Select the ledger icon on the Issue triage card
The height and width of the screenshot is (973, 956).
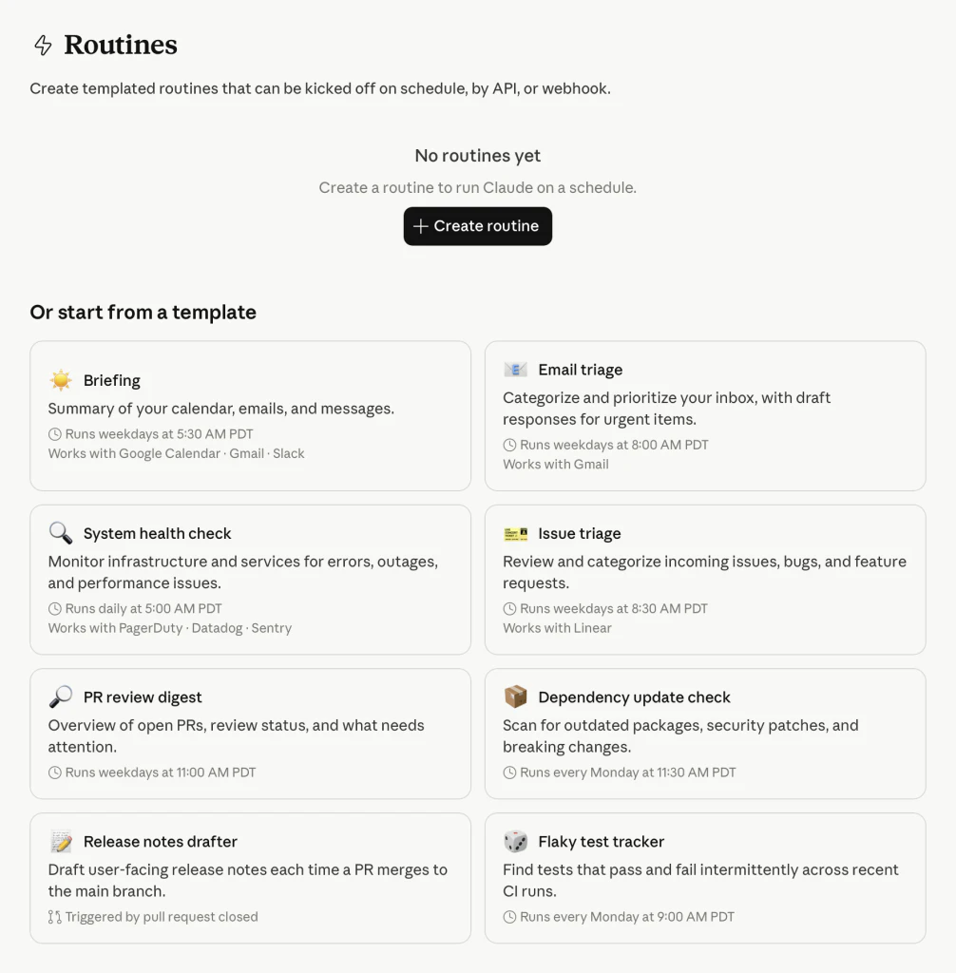point(515,533)
